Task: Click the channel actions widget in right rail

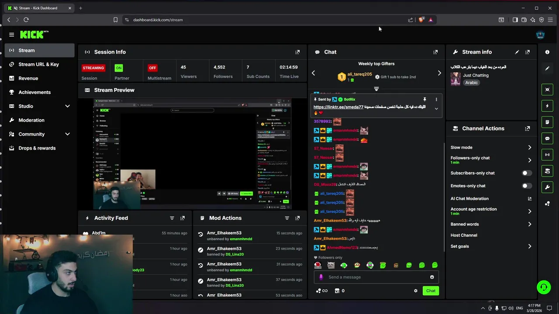Action: click(x=547, y=171)
